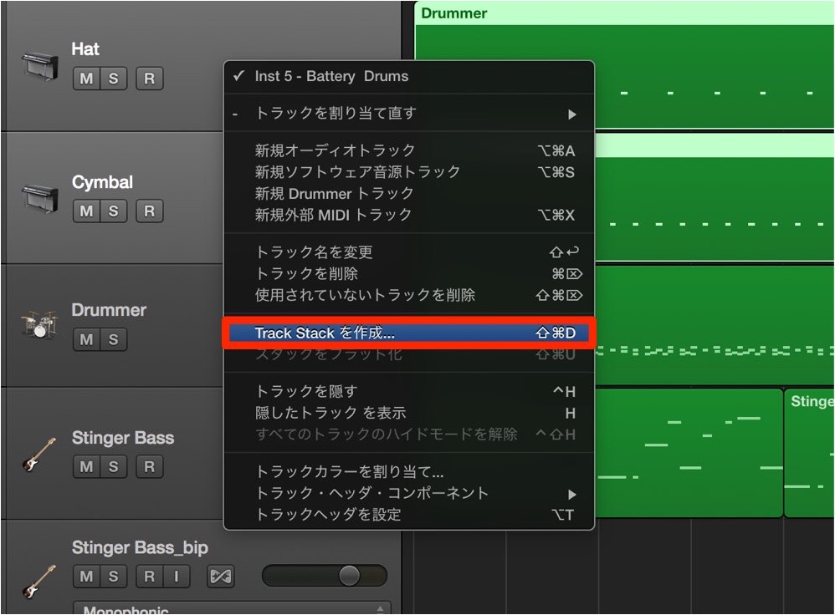Open the Monophonic dropdown

[x=233, y=608]
